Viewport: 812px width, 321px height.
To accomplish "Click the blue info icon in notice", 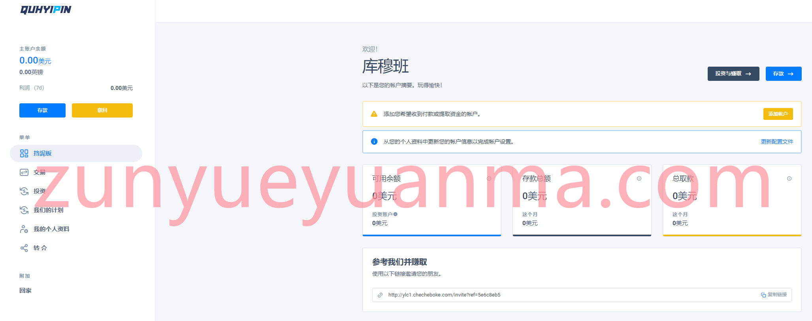I will [x=374, y=142].
